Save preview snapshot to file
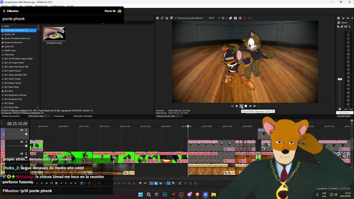The image size is (354, 199). (235, 18)
